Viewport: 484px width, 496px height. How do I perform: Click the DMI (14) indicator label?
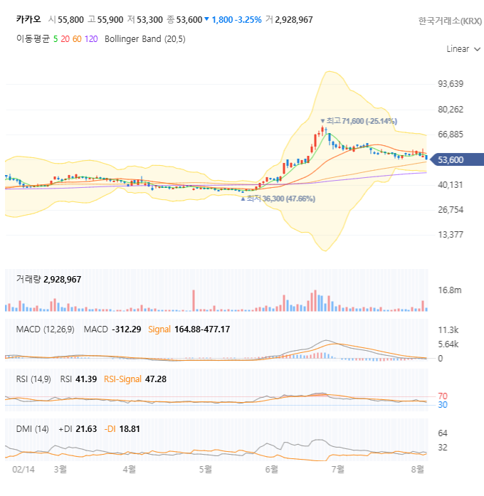(x=32, y=429)
